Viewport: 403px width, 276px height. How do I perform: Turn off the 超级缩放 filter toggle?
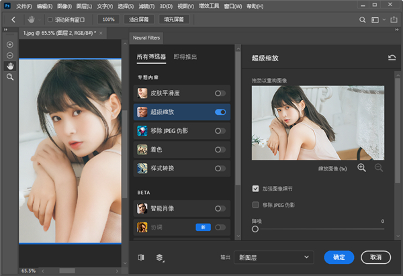(220, 112)
